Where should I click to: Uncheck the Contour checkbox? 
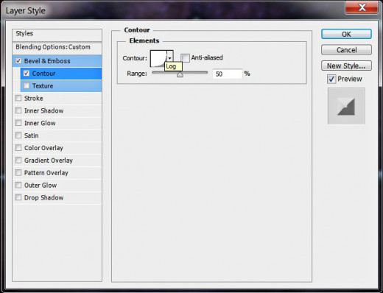[x=27, y=74]
